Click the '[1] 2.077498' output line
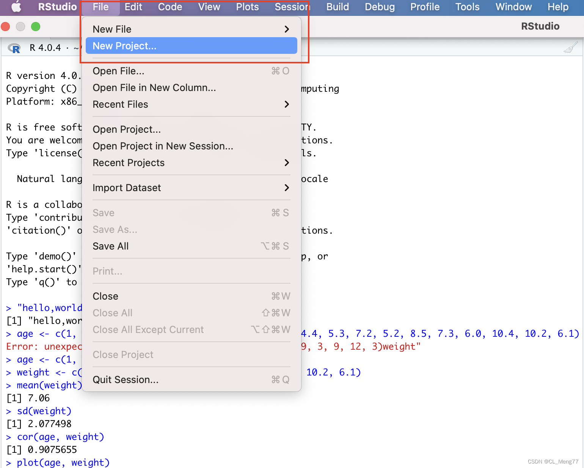Image resolution: width=584 pixels, height=468 pixels. point(39,424)
